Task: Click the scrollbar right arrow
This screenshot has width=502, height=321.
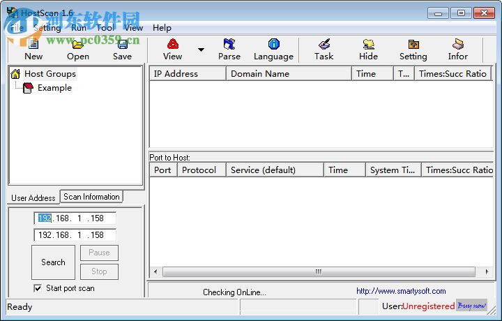Action: click(487, 271)
